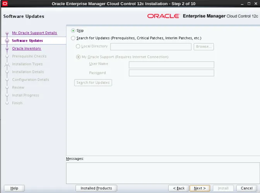The height and width of the screenshot is (193, 260).
Task: Click the Messages text area
Action: [x=163, y=173]
